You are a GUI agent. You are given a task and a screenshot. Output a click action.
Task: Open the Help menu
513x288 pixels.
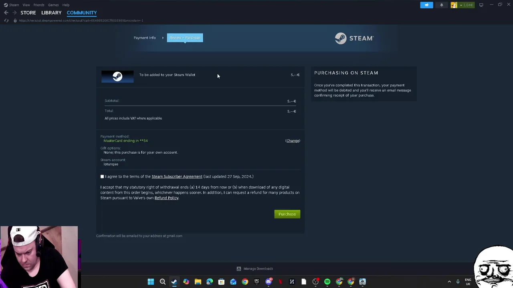point(66,5)
